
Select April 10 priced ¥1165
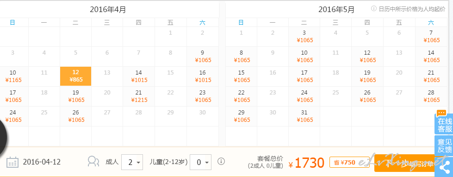pos(13,76)
